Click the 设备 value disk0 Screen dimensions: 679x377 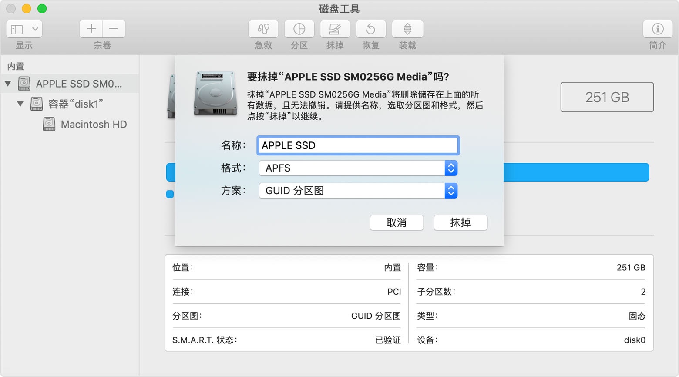click(635, 340)
